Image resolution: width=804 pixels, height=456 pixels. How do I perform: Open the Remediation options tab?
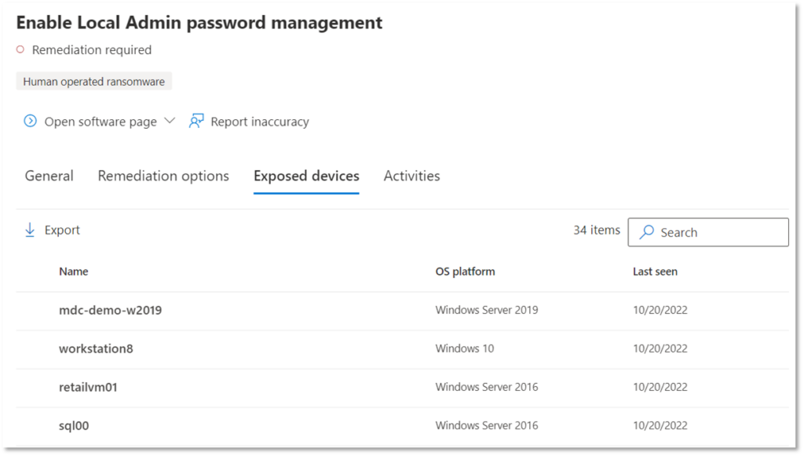pos(163,176)
